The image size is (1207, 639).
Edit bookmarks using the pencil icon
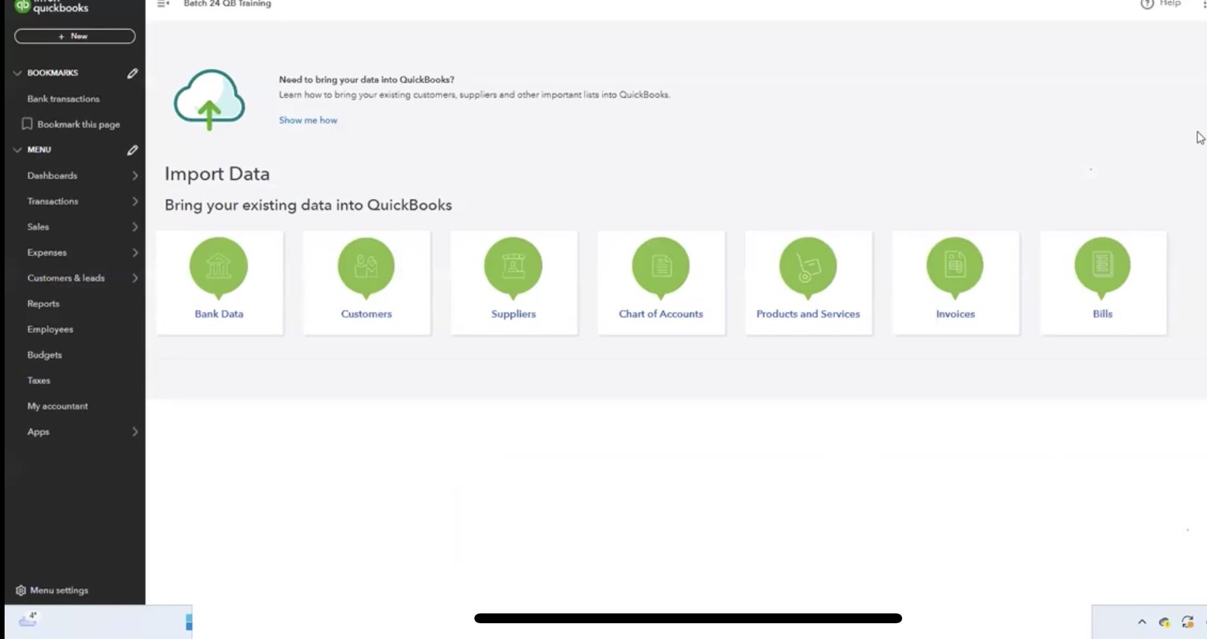[x=133, y=74]
